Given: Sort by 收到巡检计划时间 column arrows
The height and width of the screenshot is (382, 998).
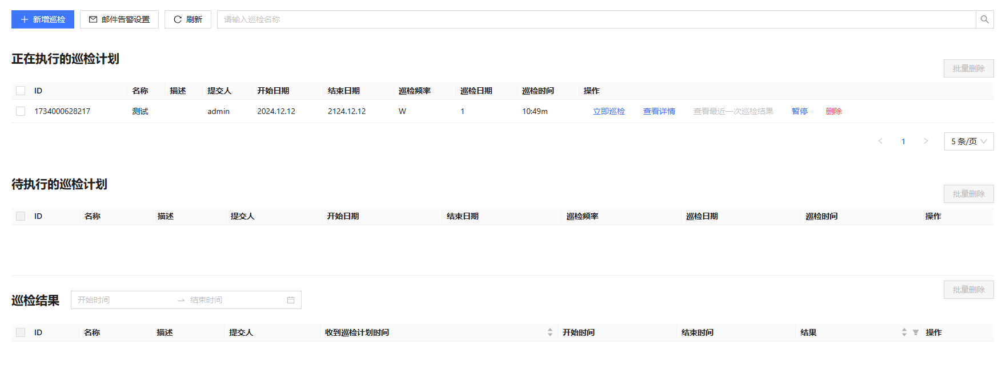Looking at the screenshot, I should [550, 332].
